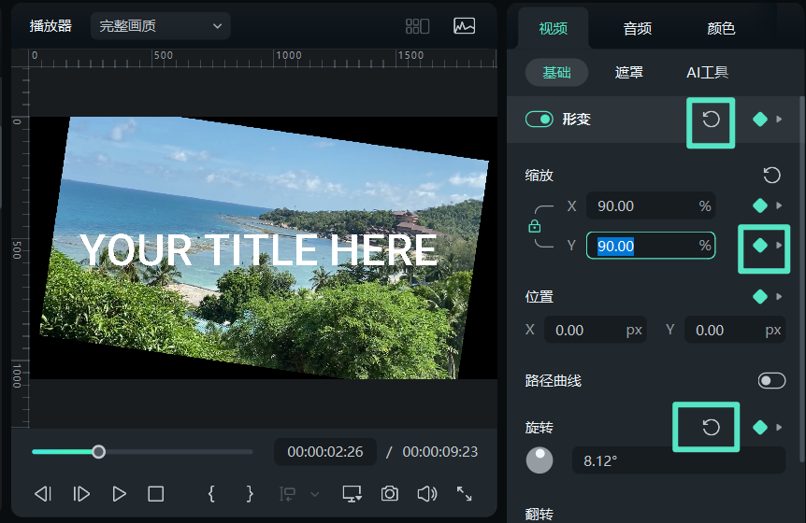Image resolution: width=806 pixels, height=523 pixels.
Task: Click the compare view layout icon
Action: [x=417, y=26]
